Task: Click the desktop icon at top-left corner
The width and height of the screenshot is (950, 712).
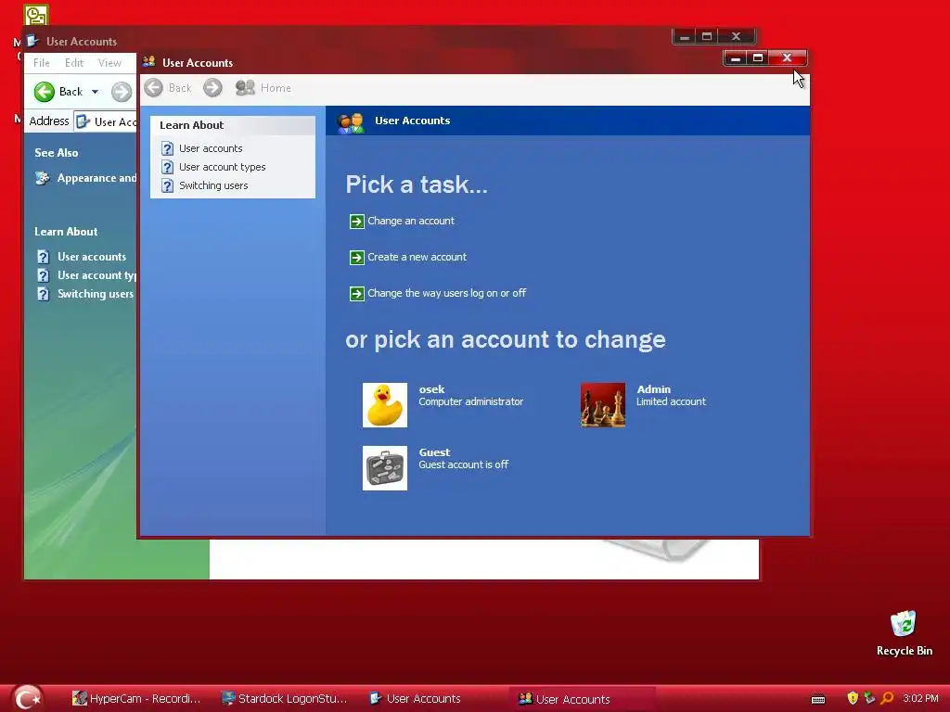Action: pos(36,15)
